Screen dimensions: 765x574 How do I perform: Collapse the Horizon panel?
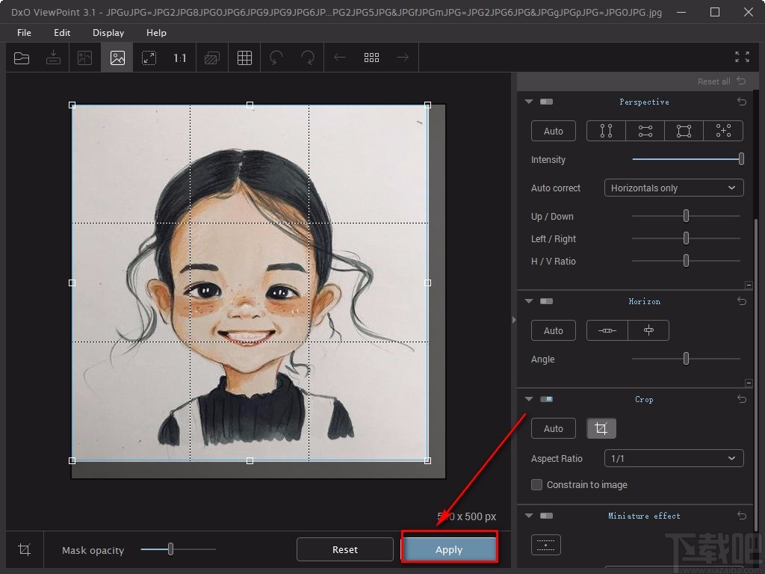click(528, 301)
